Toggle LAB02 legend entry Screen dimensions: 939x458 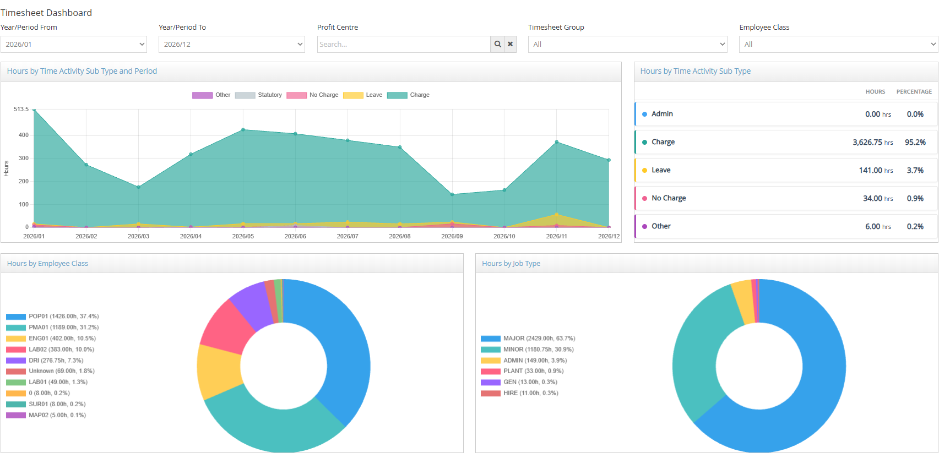tap(50, 350)
